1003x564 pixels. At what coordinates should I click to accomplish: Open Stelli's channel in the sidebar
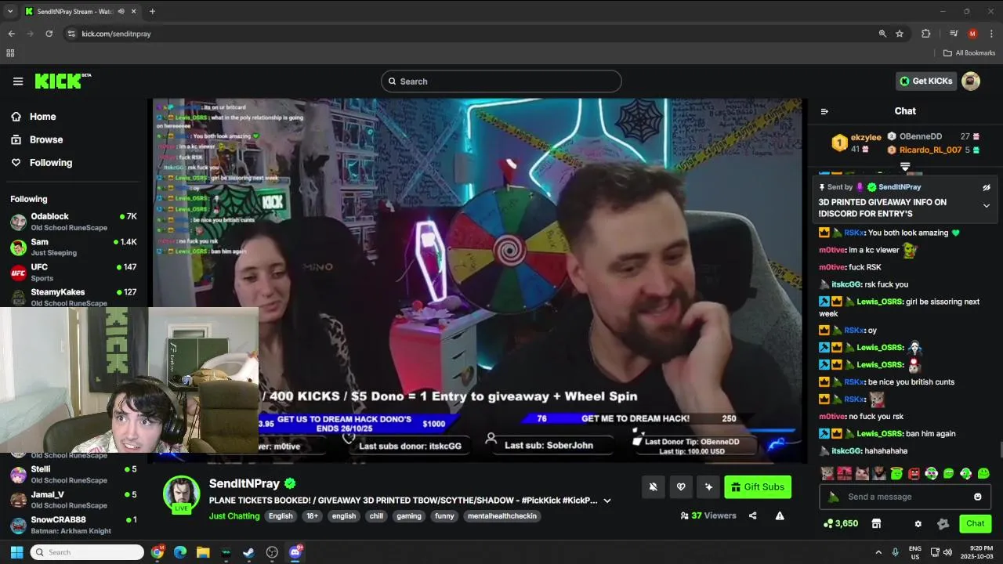74,474
